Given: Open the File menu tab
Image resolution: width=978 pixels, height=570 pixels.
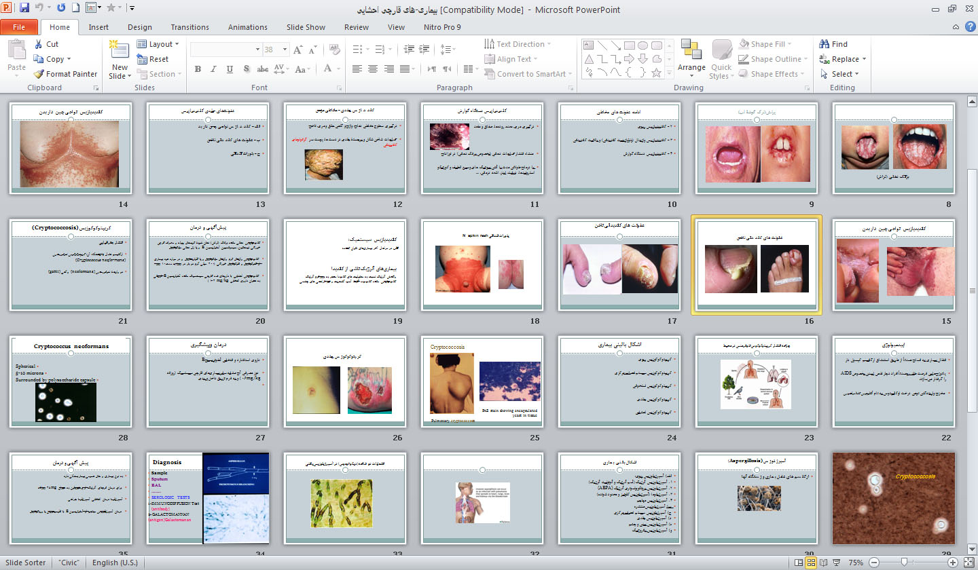Looking at the screenshot, I should [x=19, y=27].
